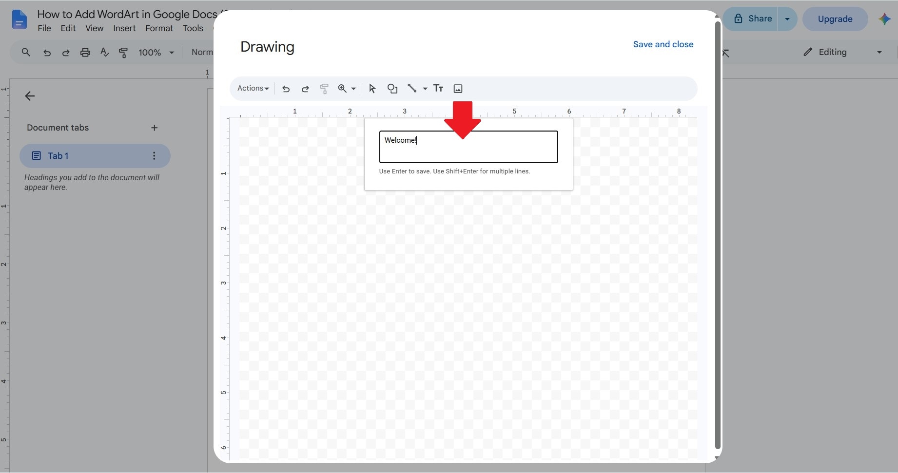This screenshot has height=473, width=898.
Task: Open the Actions dropdown
Action: (253, 88)
